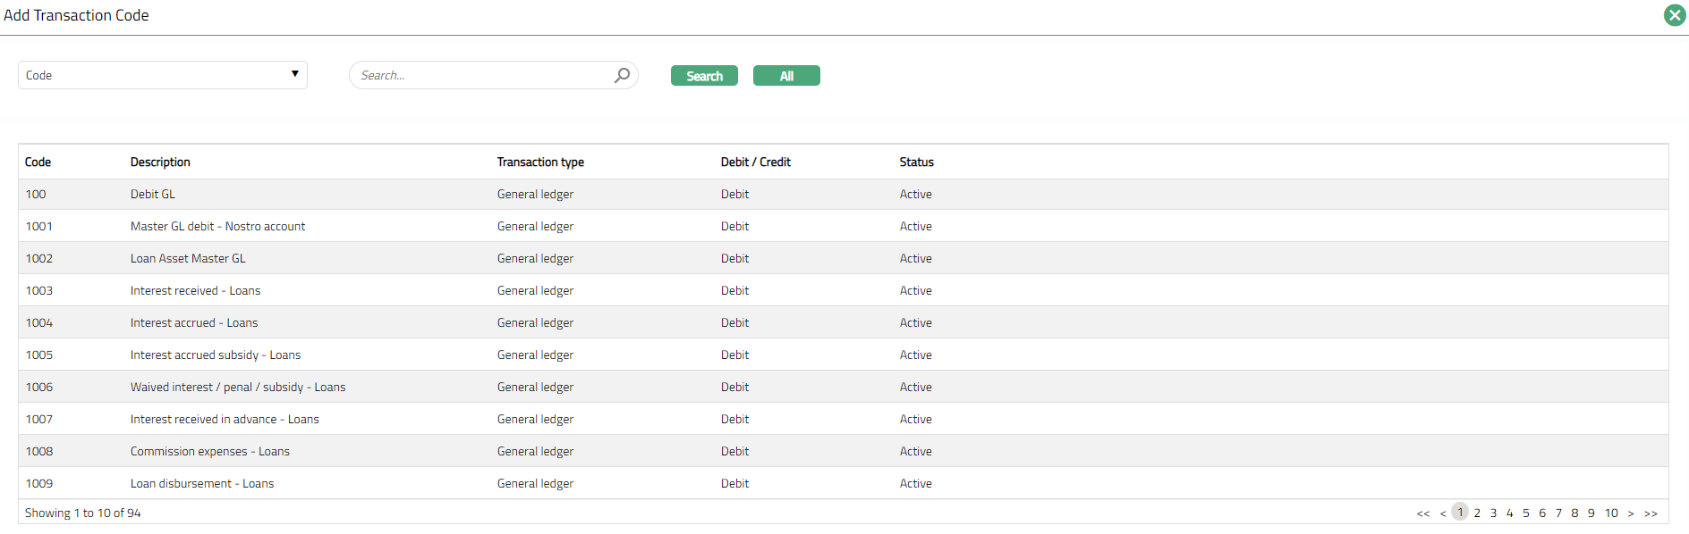Open page 2 of results
This screenshot has width=1689, height=534.
[1477, 513]
